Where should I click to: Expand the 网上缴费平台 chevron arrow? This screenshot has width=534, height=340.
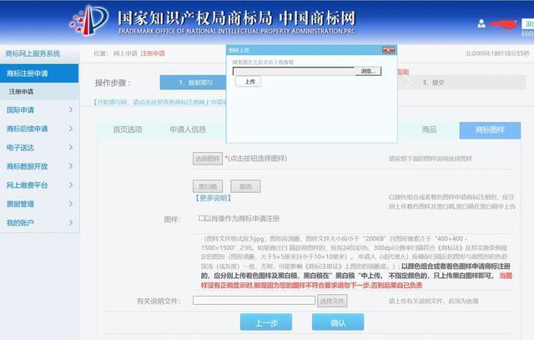pos(71,185)
